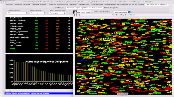Click the compound value 0.32 for NASDAQ Investing
The height and width of the screenshot is (97, 174).
click(57, 26)
